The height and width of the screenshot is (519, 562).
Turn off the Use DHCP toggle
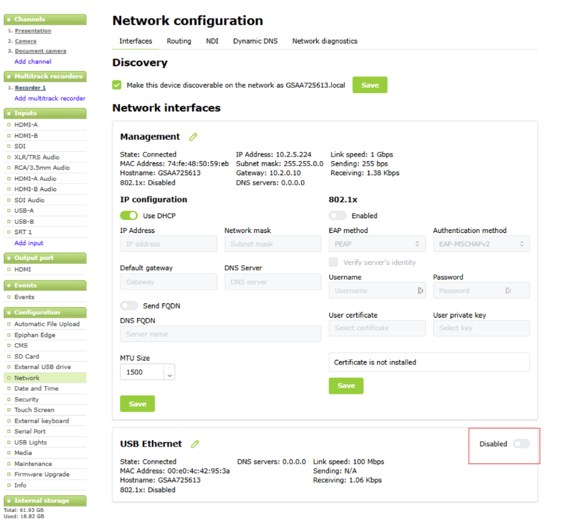(x=129, y=216)
